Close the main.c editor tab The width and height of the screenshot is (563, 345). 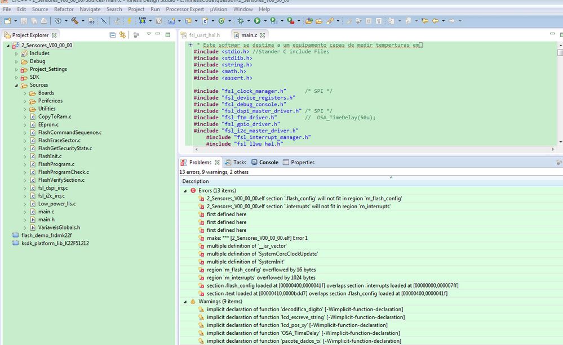click(263, 35)
